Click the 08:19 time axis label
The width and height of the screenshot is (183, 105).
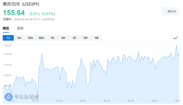click(107, 101)
